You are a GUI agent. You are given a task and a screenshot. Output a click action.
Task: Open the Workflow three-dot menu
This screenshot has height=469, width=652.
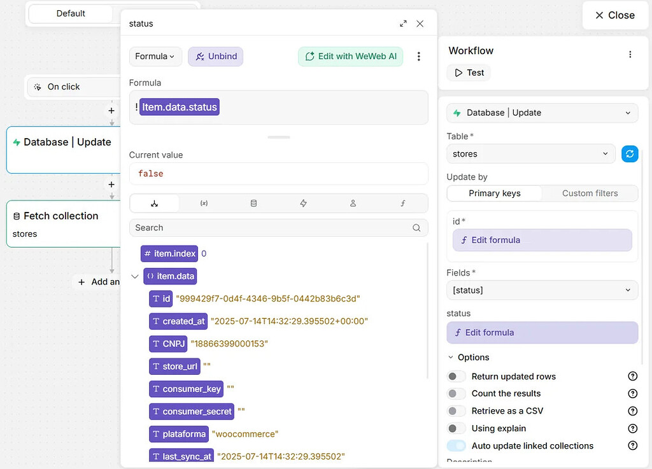click(630, 54)
